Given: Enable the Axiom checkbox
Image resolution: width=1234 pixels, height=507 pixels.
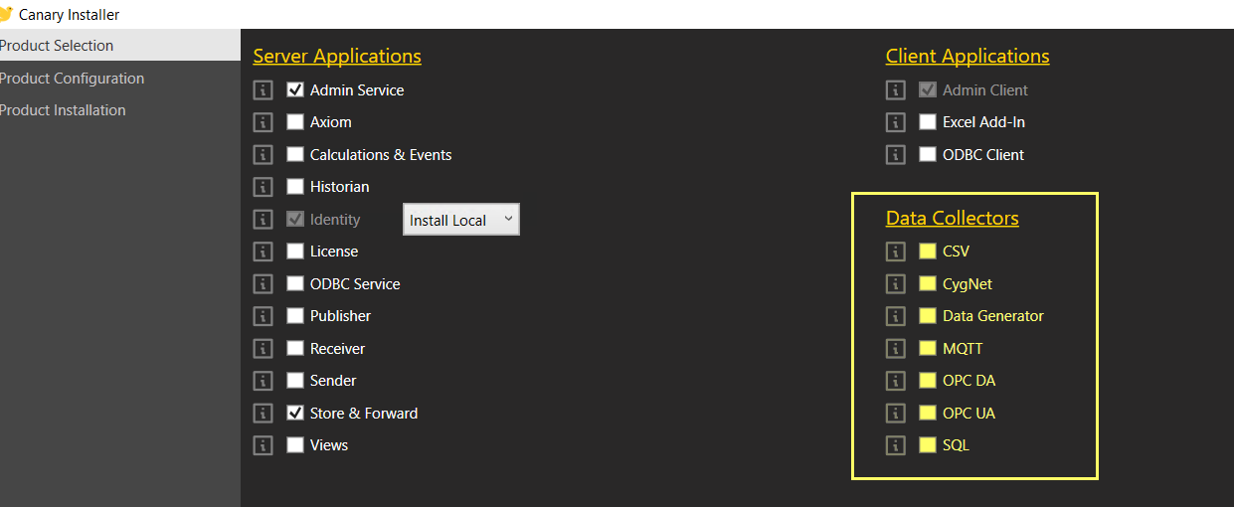Looking at the screenshot, I should point(295,122).
